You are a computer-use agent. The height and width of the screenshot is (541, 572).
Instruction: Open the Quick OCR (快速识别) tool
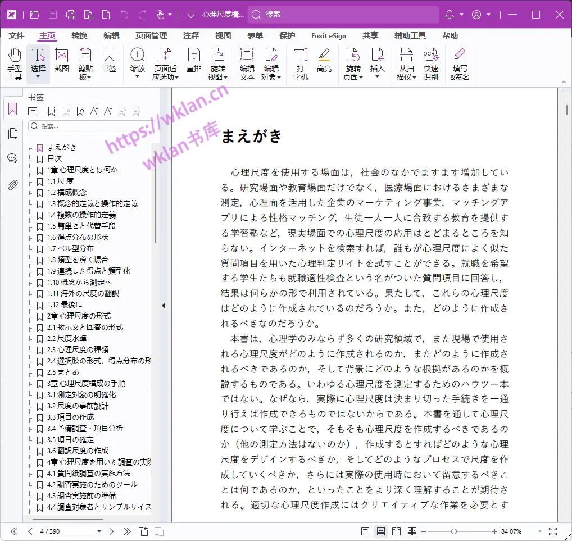[431, 63]
